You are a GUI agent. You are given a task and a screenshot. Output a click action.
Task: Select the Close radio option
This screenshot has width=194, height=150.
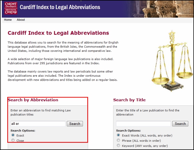coord(13,140)
